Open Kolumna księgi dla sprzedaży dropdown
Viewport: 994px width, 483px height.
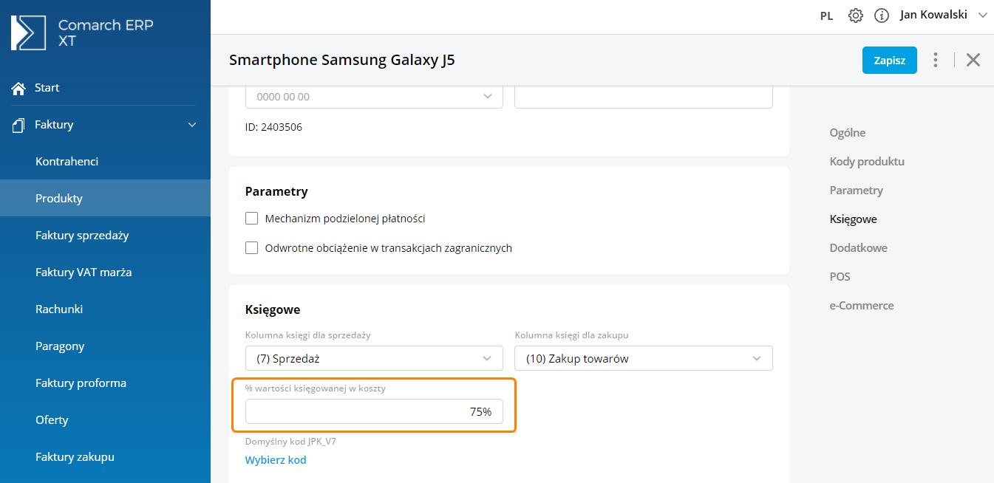click(x=374, y=359)
